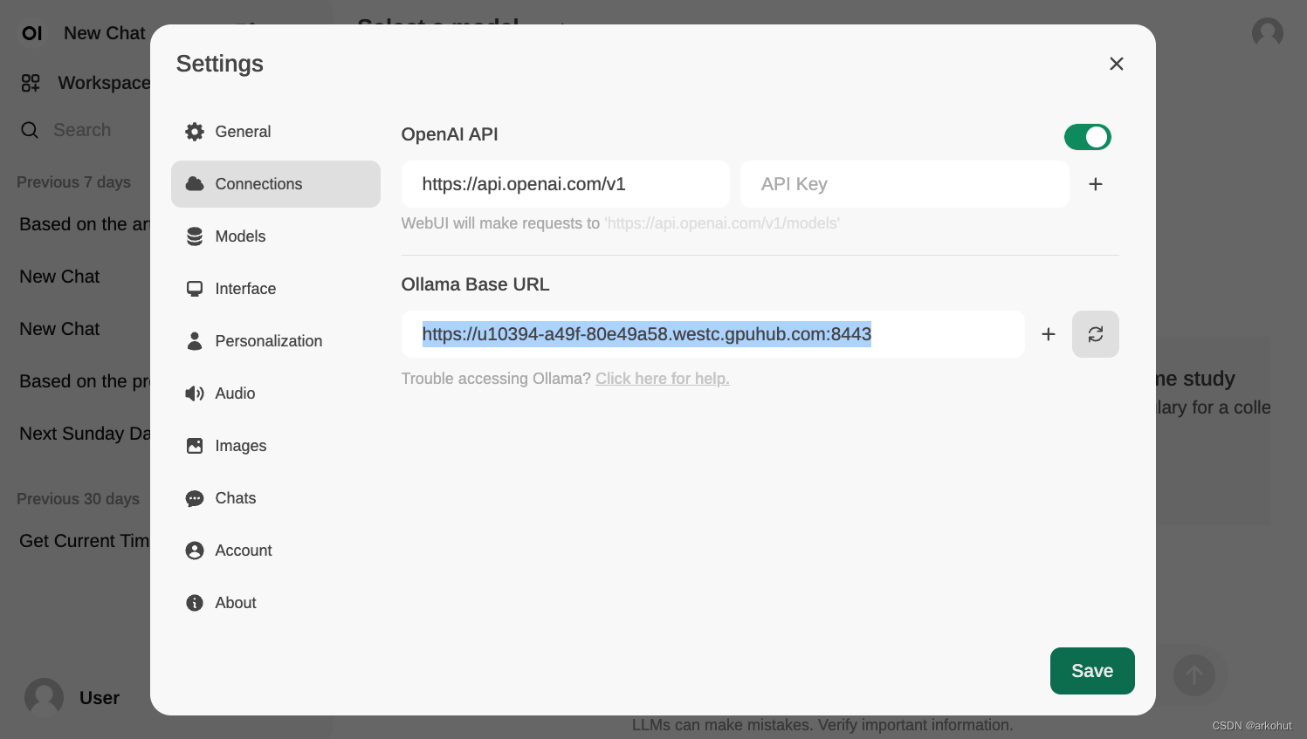Switch to Chats settings tab
The height and width of the screenshot is (739, 1307).
click(275, 498)
